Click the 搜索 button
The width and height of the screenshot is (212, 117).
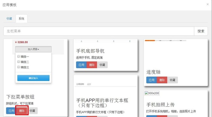(201, 31)
